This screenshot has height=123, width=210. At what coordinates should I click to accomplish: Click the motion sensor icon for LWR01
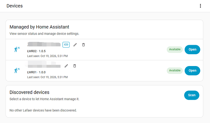click(x=17, y=71)
